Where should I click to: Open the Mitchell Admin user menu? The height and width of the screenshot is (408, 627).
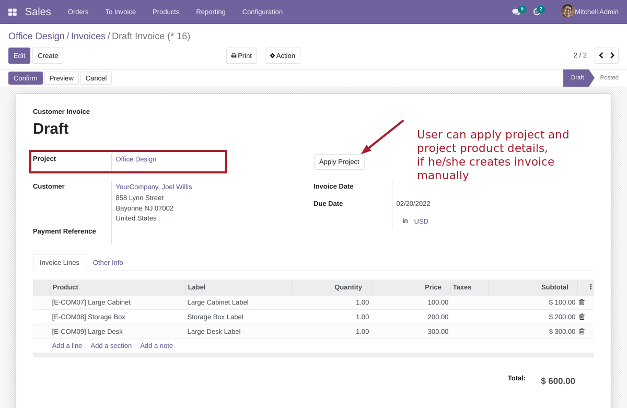pyautogui.click(x=589, y=11)
